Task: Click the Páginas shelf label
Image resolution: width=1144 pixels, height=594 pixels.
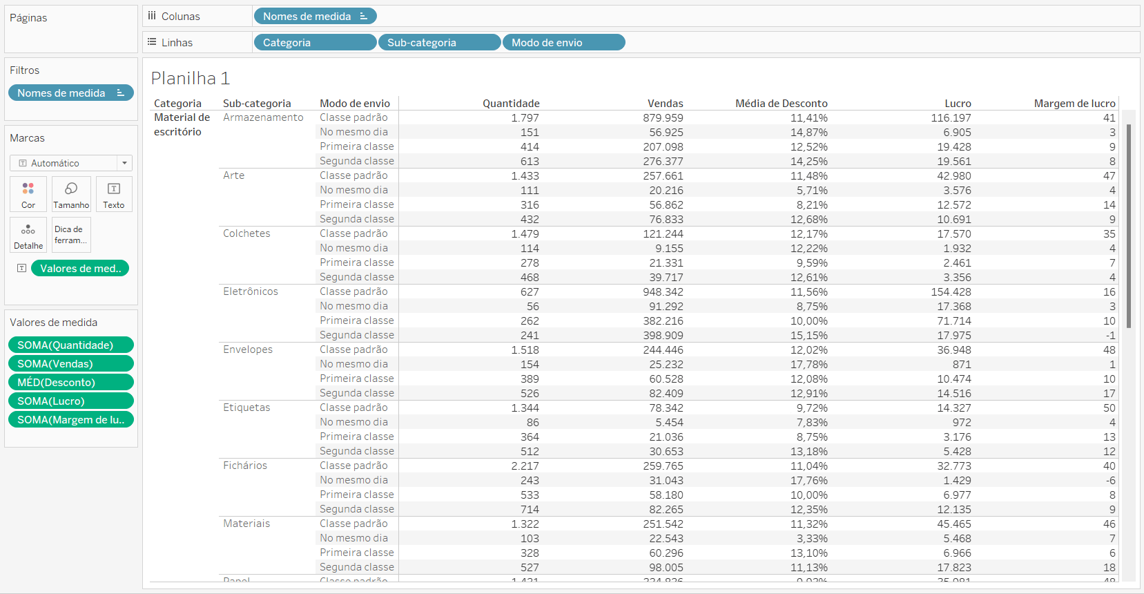Action: click(x=28, y=18)
